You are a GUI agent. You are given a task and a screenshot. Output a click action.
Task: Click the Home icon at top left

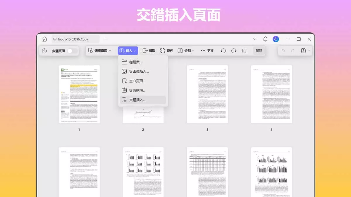coord(44,39)
